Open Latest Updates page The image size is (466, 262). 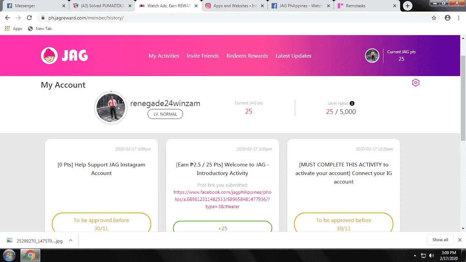(293, 56)
